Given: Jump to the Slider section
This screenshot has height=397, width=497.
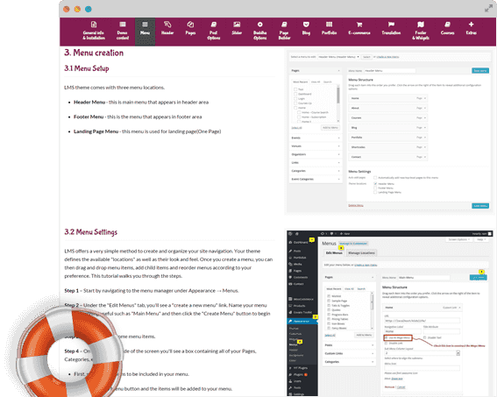Looking at the screenshot, I should pyautogui.click(x=237, y=28).
